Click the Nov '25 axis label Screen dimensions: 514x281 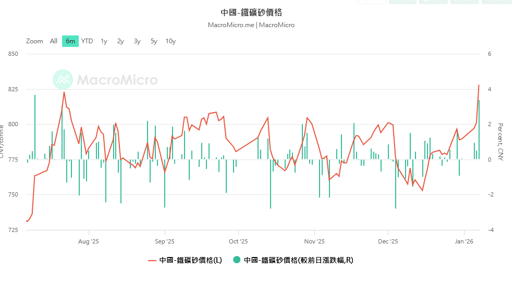click(314, 242)
